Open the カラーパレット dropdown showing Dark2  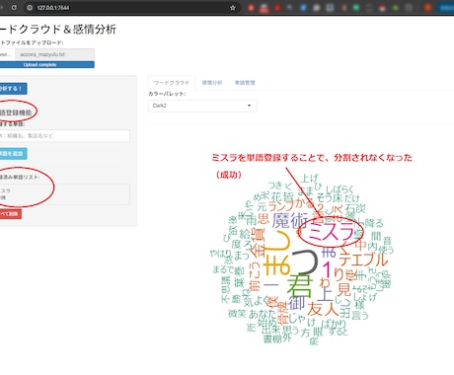(x=202, y=106)
